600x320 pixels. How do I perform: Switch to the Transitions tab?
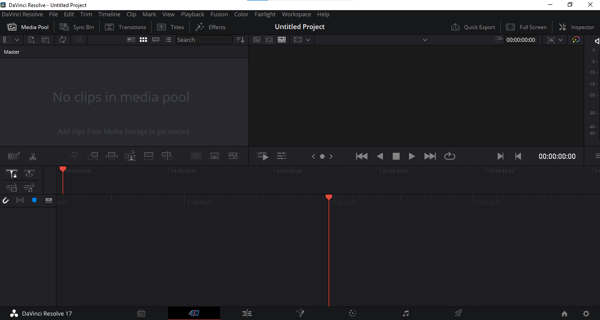tap(125, 27)
